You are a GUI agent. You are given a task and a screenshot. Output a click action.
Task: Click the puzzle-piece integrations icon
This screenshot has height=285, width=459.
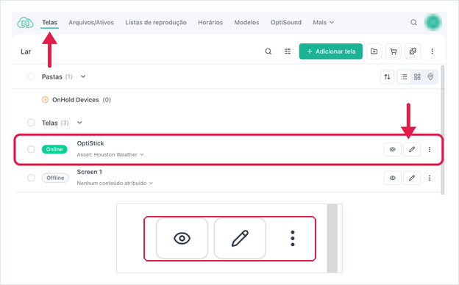[413, 51]
